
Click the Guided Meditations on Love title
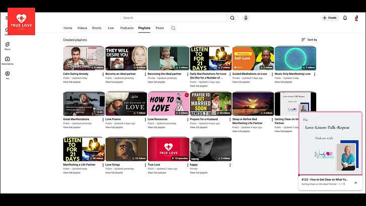tap(249, 74)
